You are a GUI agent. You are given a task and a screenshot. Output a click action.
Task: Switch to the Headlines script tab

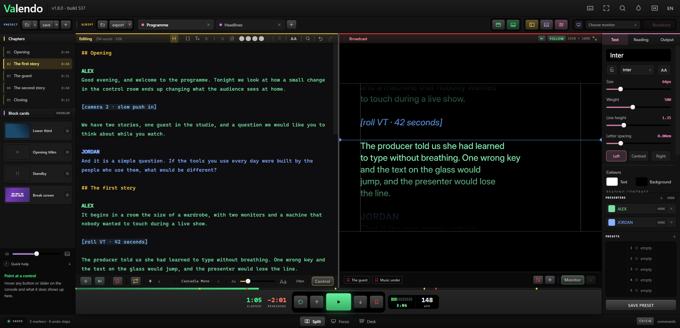click(250, 25)
